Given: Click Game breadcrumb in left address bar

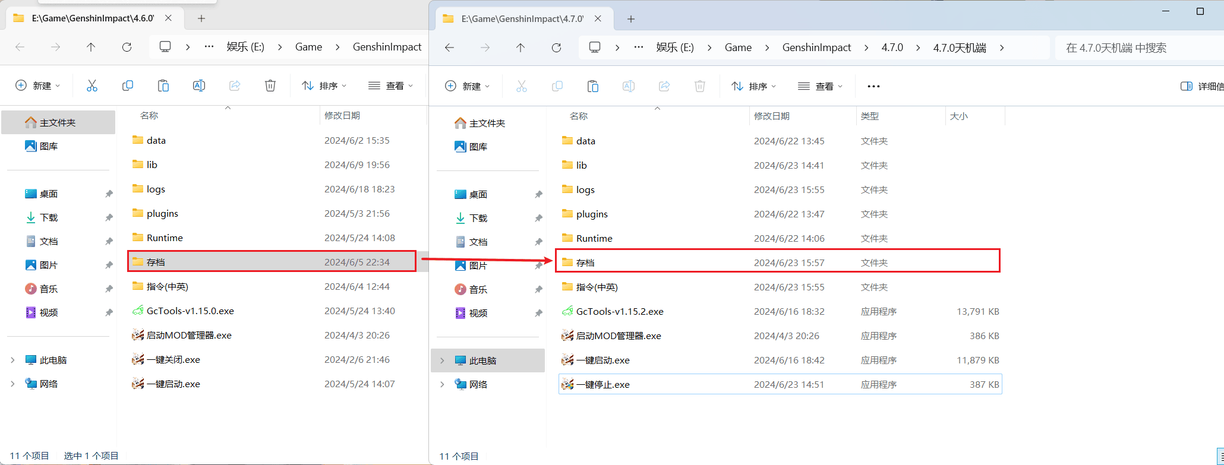Looking at the screenshot, I should pos(309,47).
